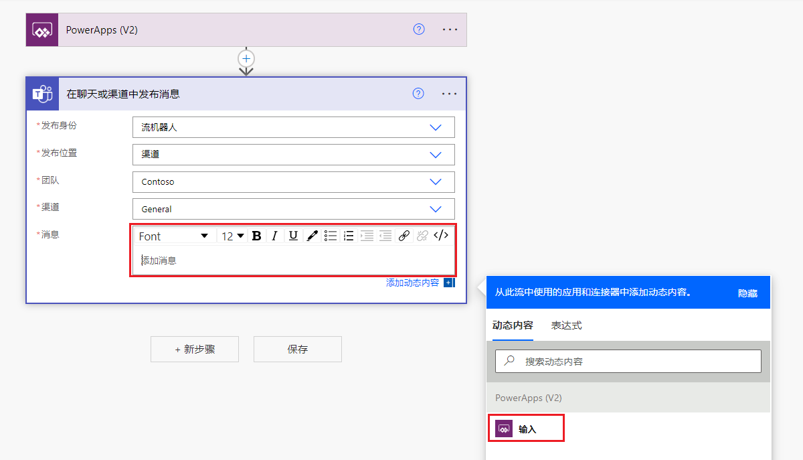Click the remove link icon

click(422, 236)
